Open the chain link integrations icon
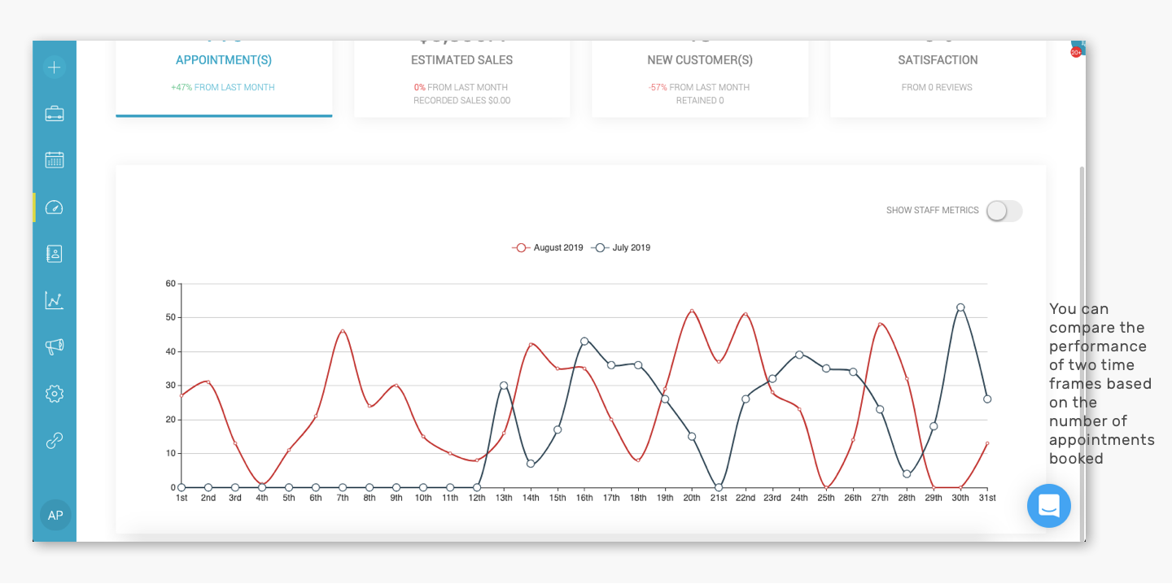 click(x=55, y=441)
